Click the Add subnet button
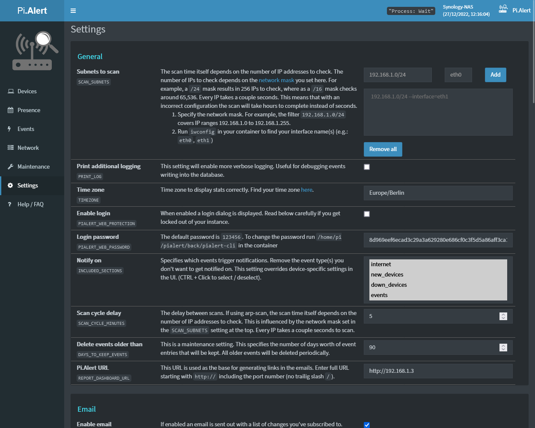Screen dimensions: 535x428 [x=495, y=75]
